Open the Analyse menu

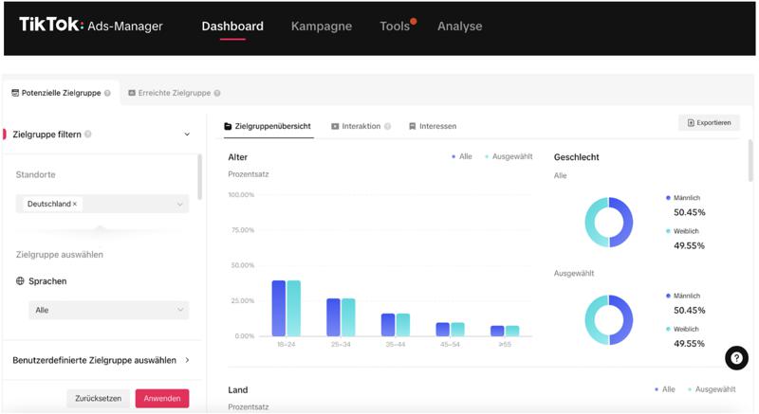(x=460, y=27)
